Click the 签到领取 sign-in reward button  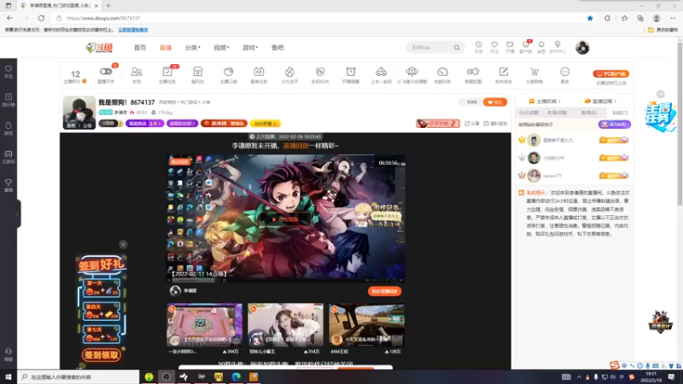(x=101, y=355)
